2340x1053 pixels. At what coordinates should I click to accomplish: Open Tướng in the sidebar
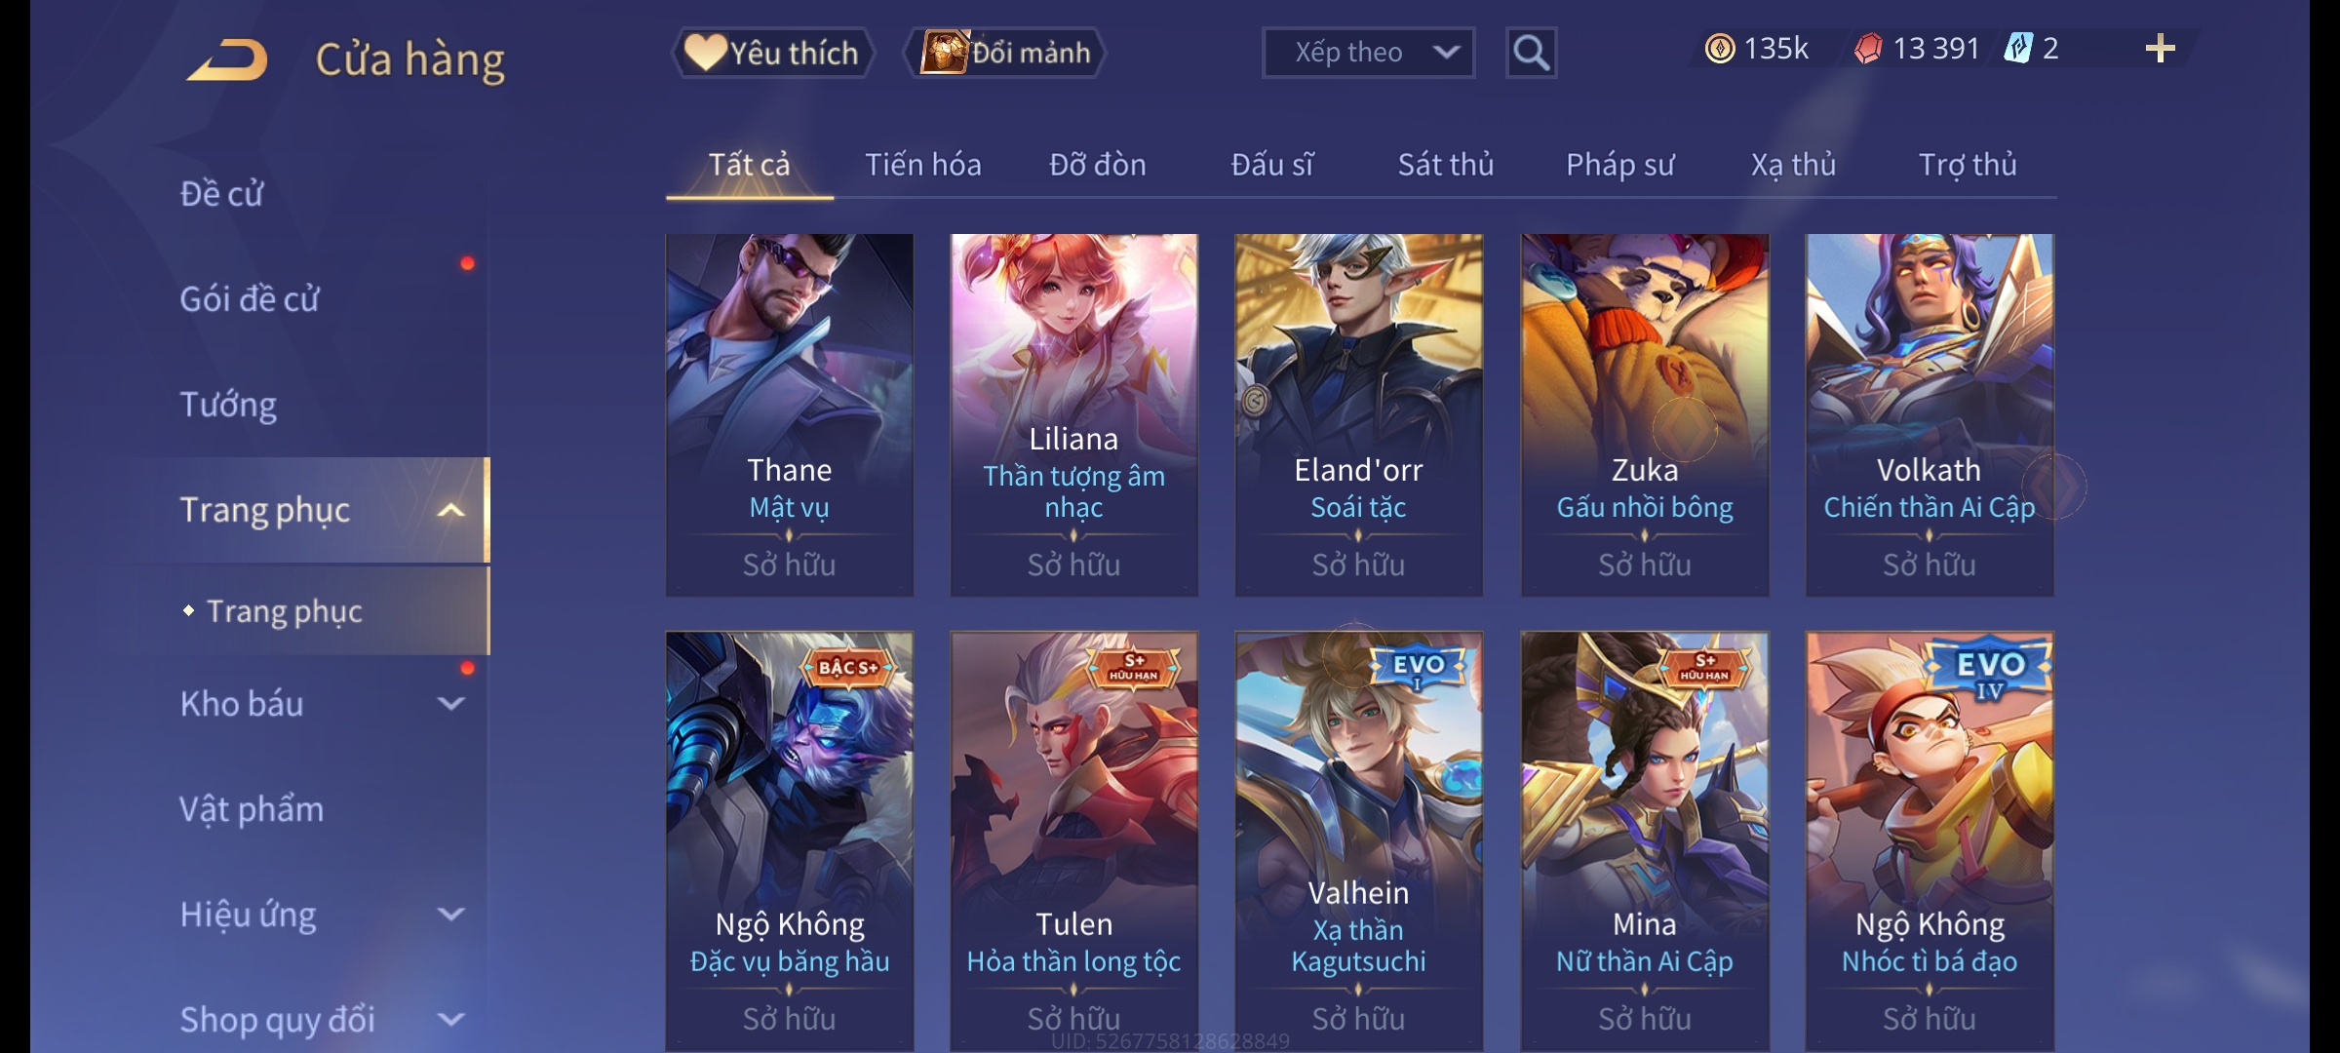click(x=228, y=405)
